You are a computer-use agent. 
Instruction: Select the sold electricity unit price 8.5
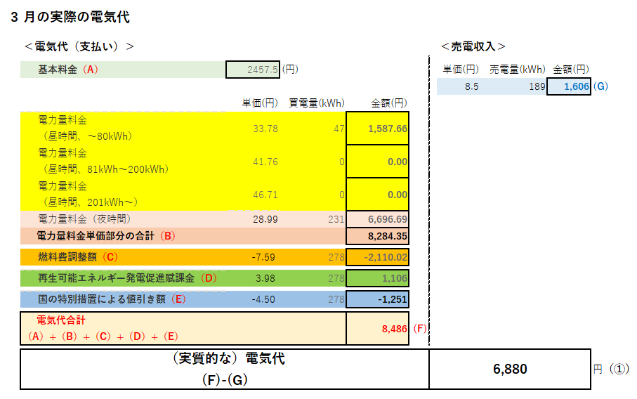(x=462, y=86)
